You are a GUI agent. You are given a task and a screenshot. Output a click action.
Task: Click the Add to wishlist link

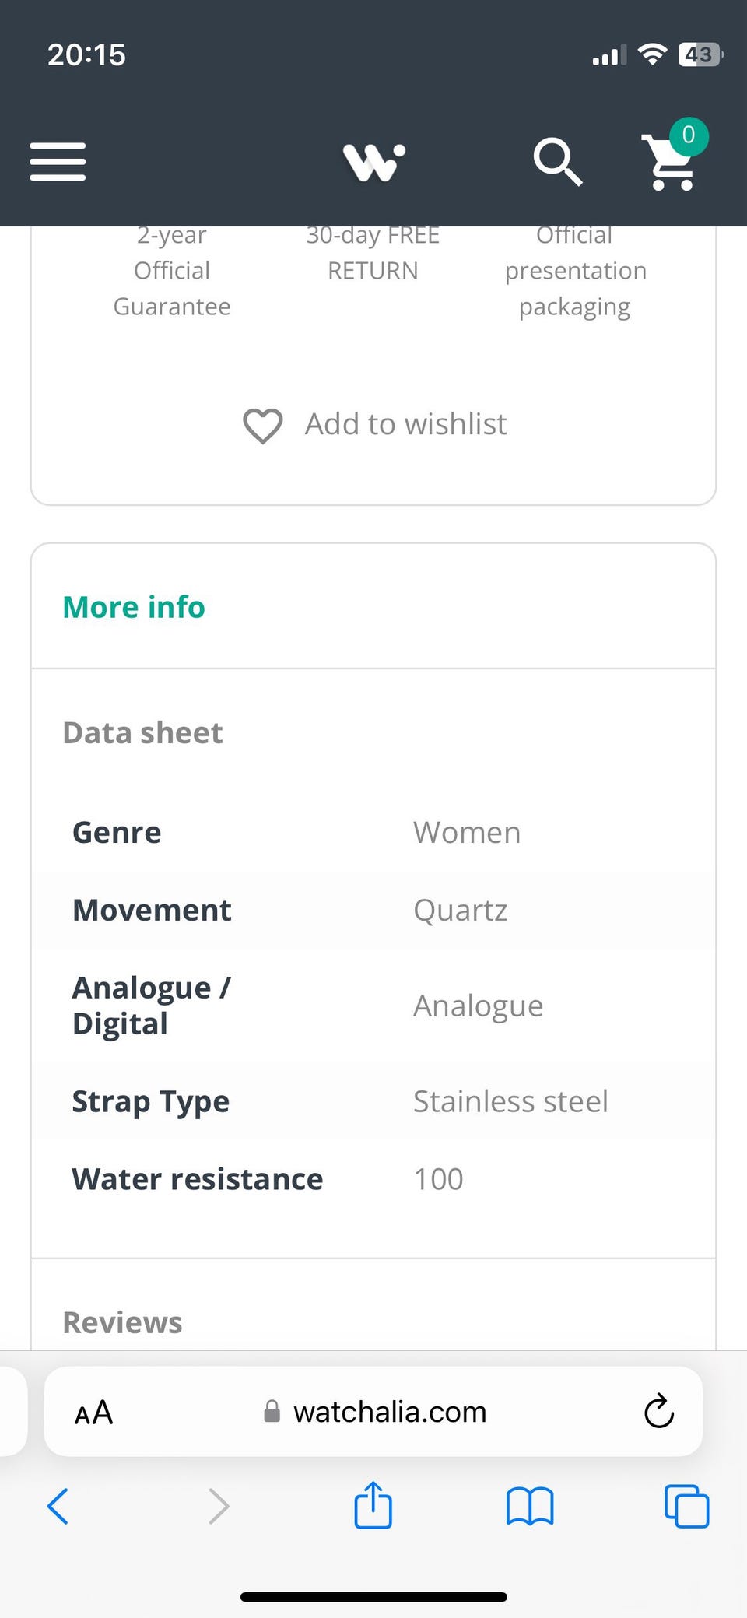click(x=405, y=424)
